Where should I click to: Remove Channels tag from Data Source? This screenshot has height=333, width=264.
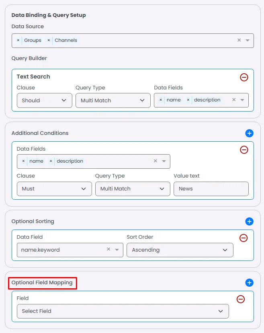49,40
